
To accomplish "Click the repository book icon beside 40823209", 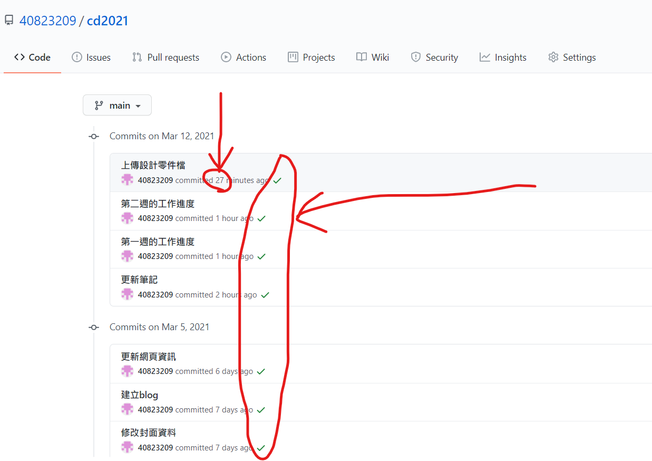I will click(9, 21).
